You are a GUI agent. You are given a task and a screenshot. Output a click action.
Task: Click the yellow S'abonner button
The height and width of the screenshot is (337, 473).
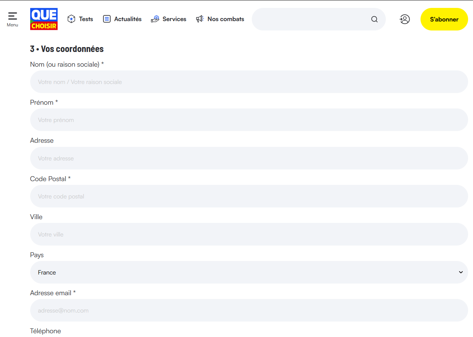444,19
